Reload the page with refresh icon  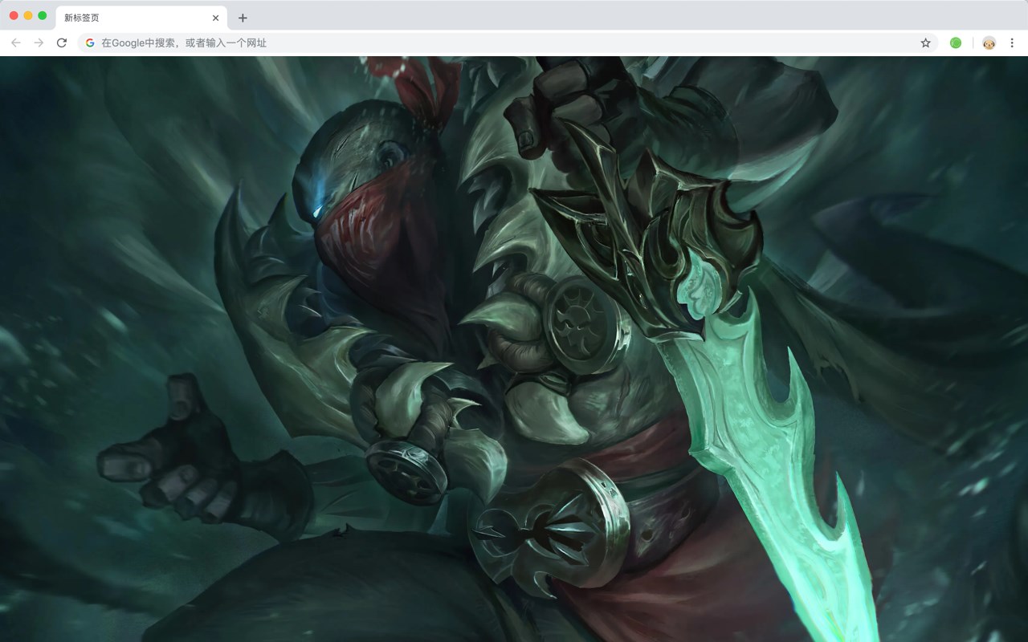tap(62, 43)
